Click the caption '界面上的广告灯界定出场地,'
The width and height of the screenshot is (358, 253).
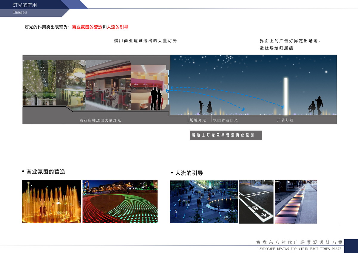pyautogui.click(x=290, y=41)
